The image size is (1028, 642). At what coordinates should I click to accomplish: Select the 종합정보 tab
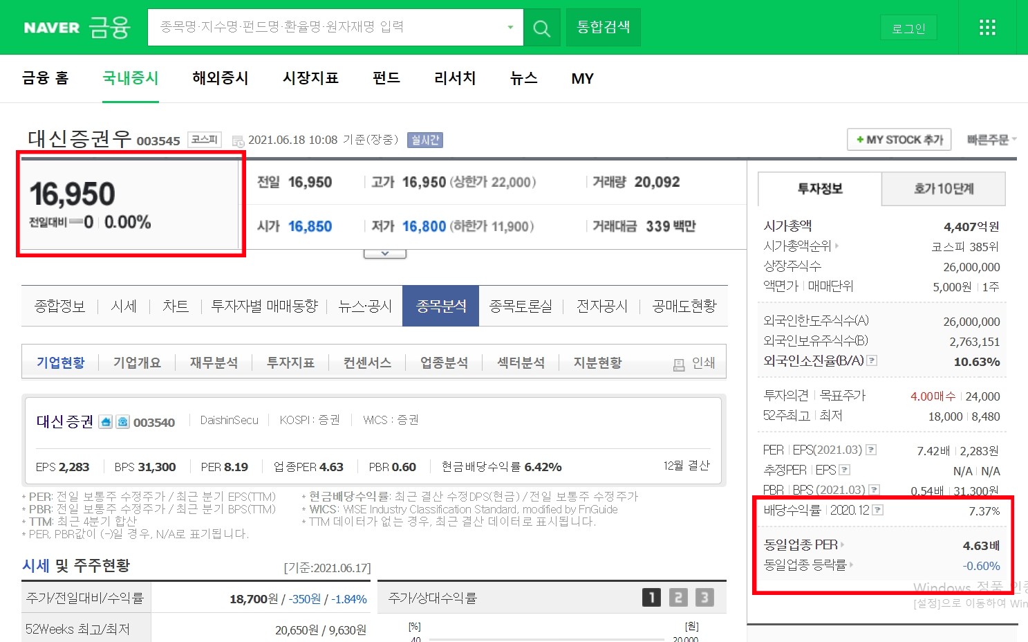tap(59, 306)
